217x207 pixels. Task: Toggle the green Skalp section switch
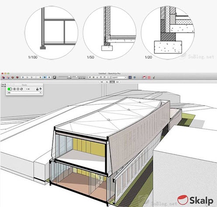coord(10,89)
